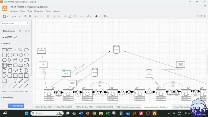Collapse the toolbar with chevron icon
The image size is (208, 117).
coord(204,16)
